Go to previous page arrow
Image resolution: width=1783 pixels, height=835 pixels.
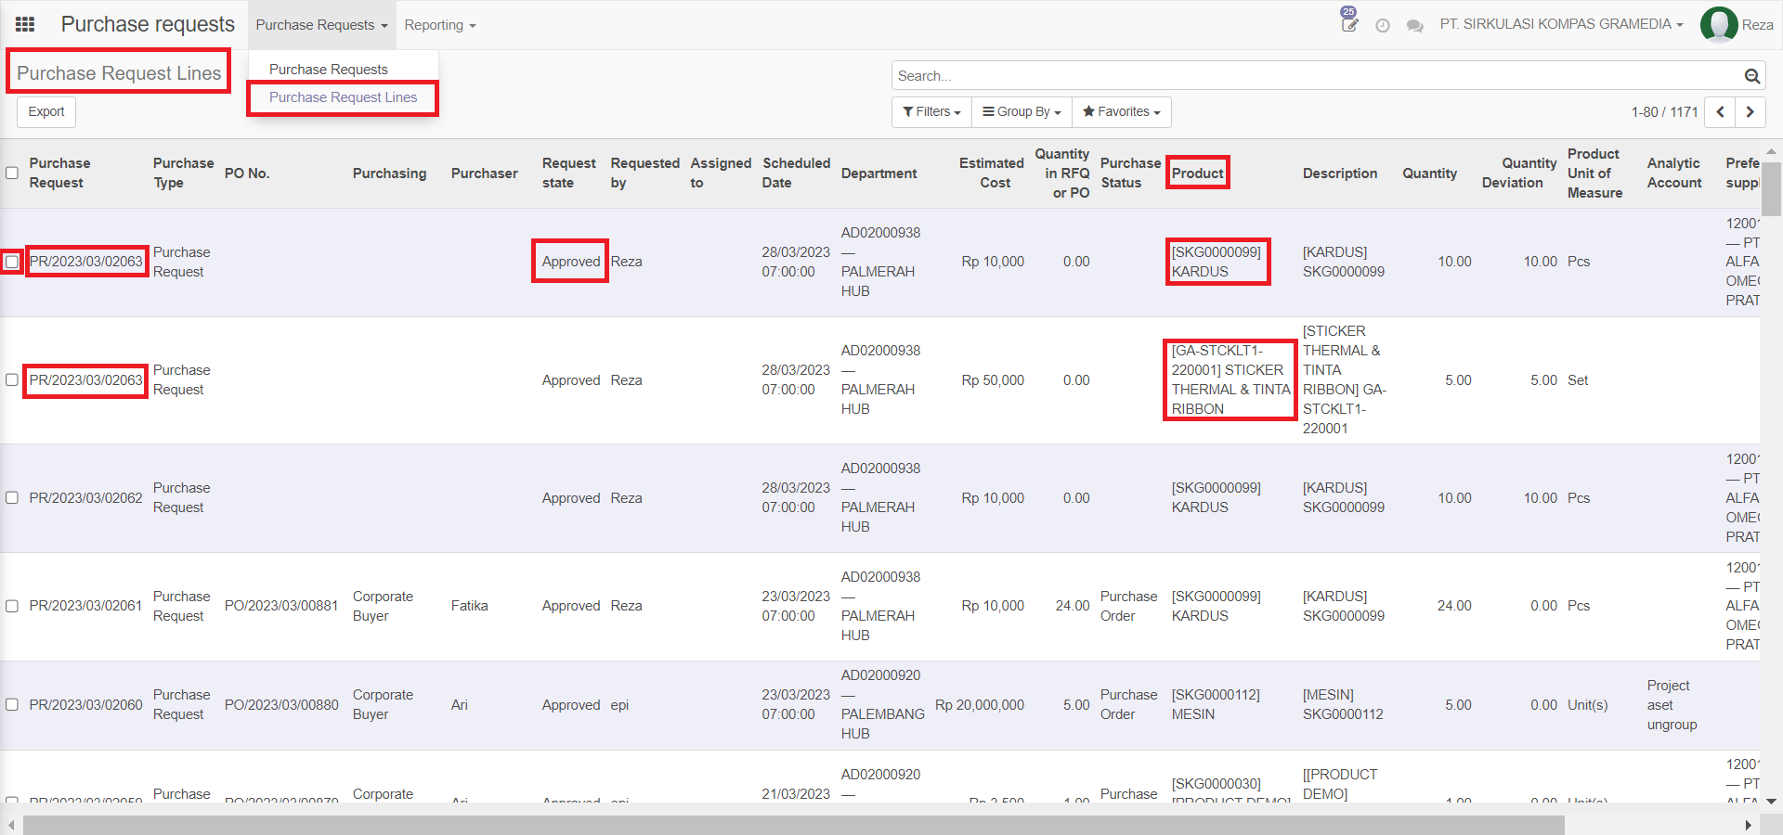tap(1721, 112)
